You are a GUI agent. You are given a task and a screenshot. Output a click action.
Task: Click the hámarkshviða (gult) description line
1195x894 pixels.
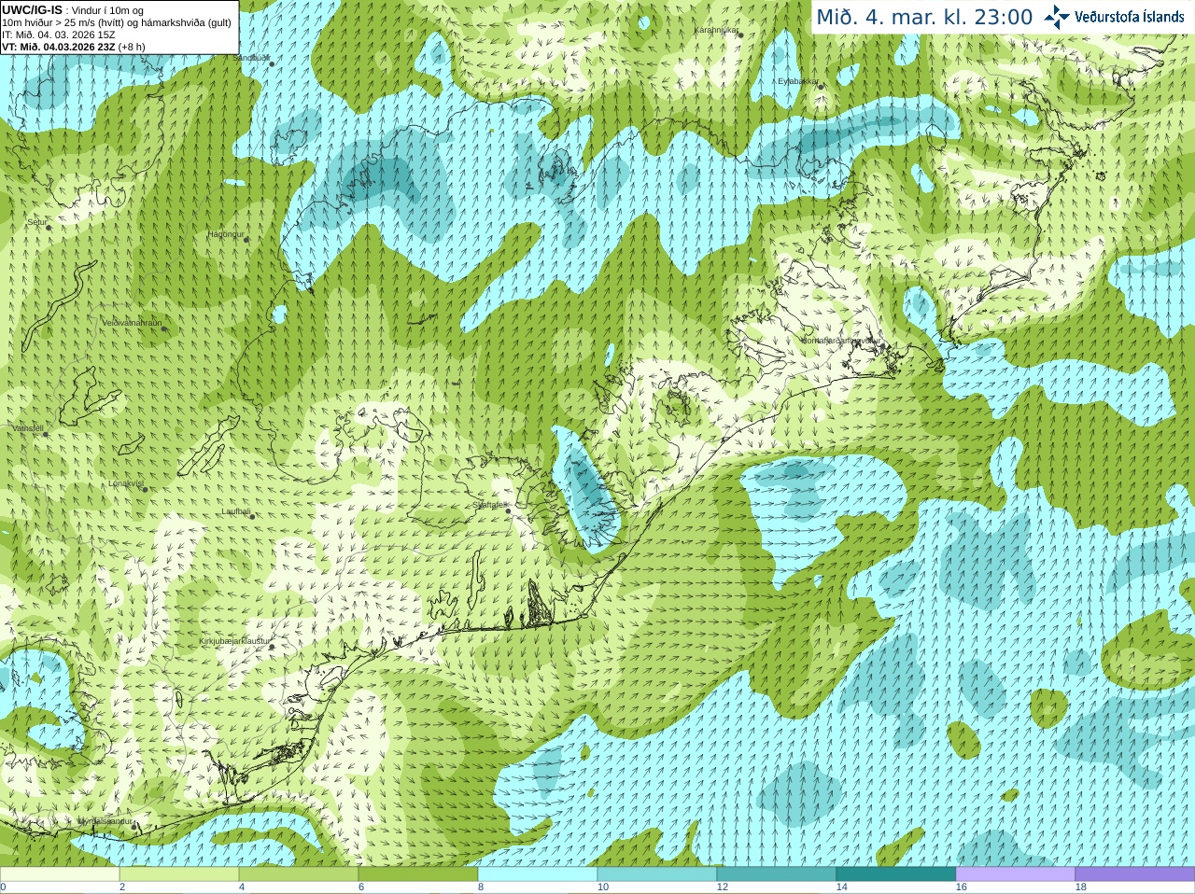point(117,22)
